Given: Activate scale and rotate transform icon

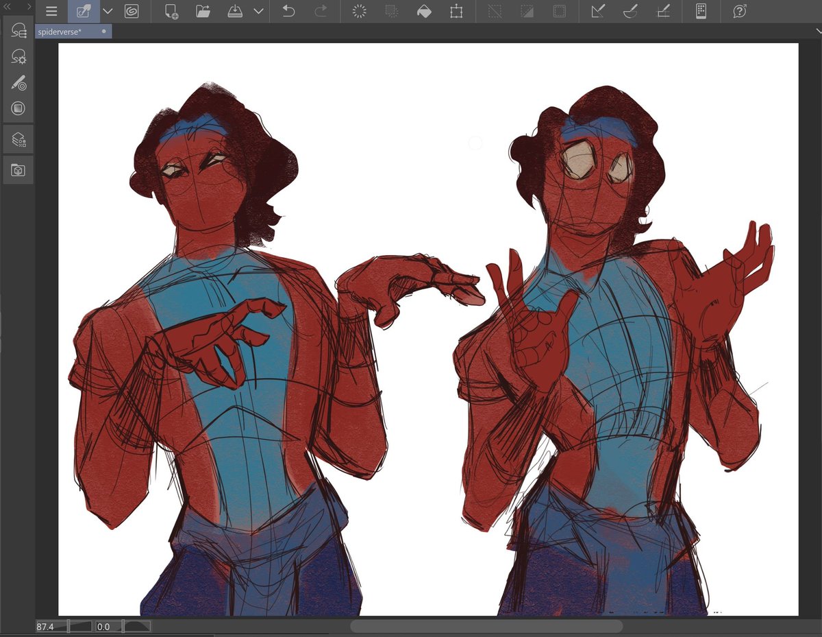Looking at the screenshot, I should point(456,11).
